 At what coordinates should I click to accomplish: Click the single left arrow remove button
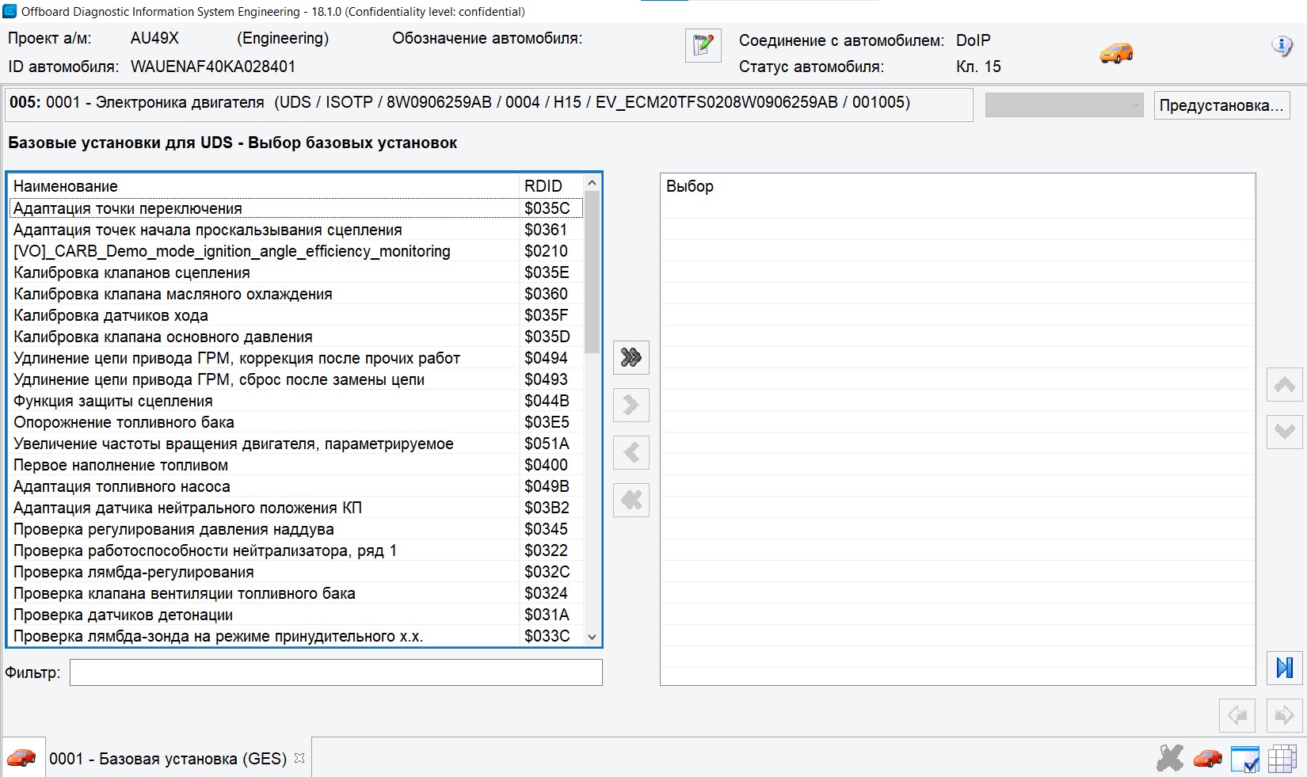[631, 452]
